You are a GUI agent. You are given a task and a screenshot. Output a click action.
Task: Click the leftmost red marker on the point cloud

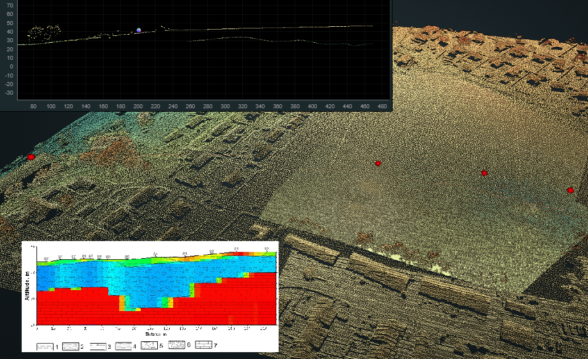coord(31,157)
